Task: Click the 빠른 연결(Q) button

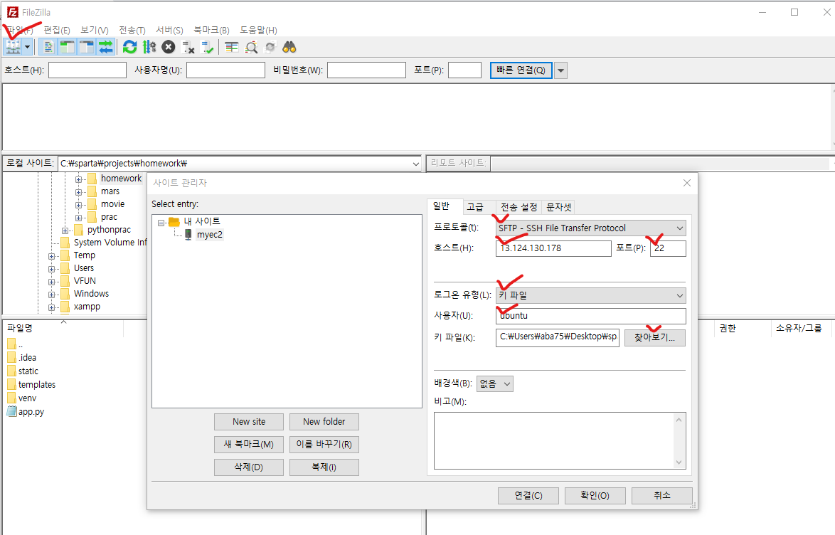Action: [x=521, y=70]
